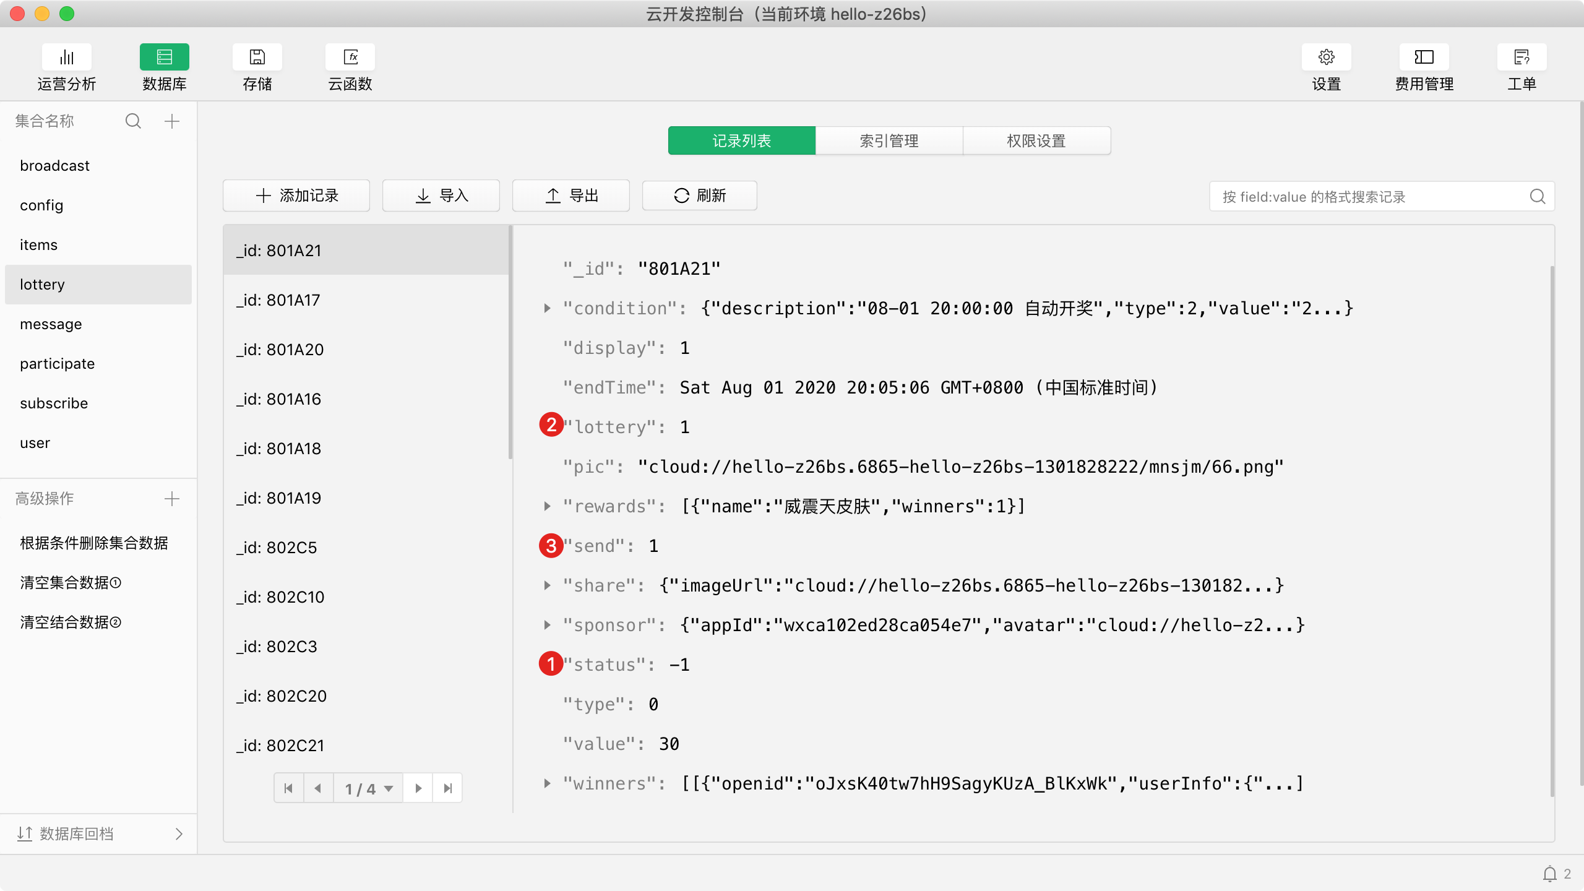Go to next page of records

418,788
